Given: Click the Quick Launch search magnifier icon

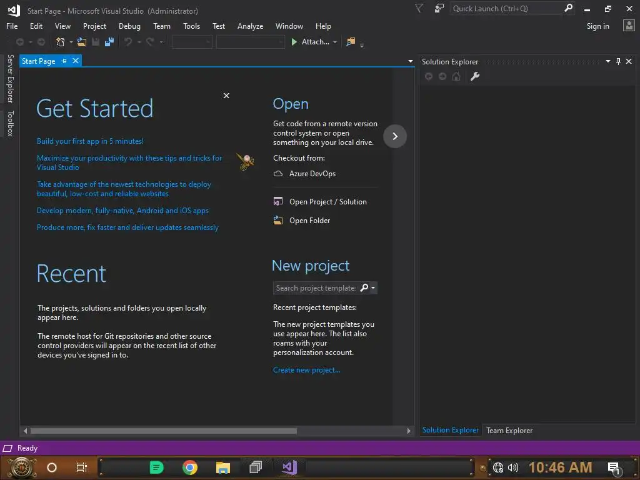Looking at the screenshot, I should coord(568,8).
